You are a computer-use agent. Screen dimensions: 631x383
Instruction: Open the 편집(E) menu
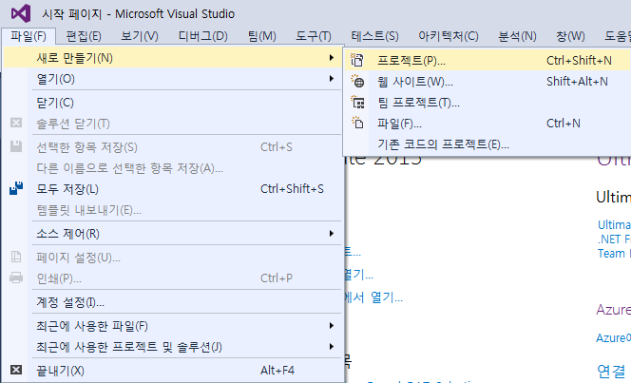[84, 37]
